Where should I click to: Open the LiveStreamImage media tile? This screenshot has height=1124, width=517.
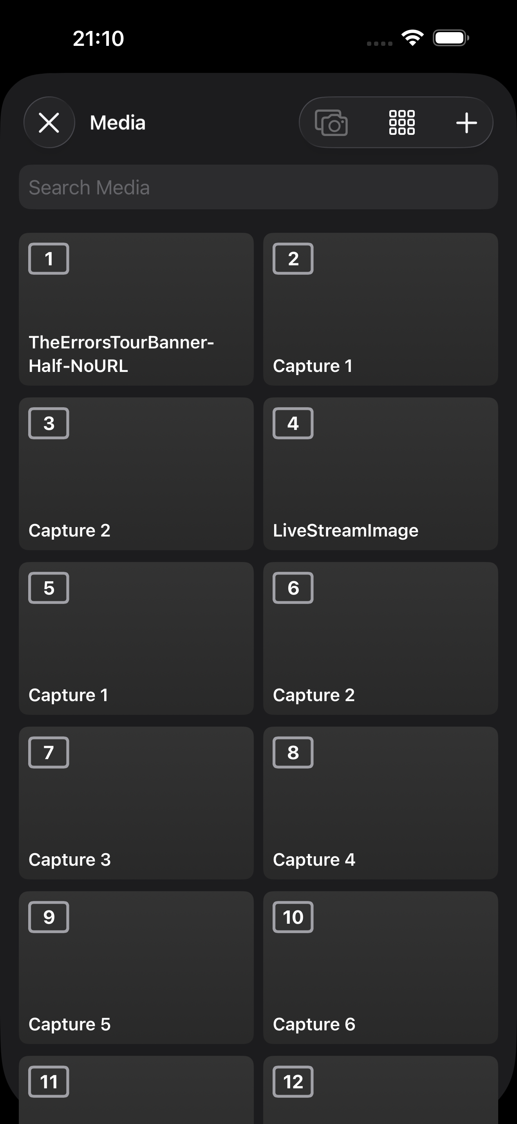coord(380,473)
